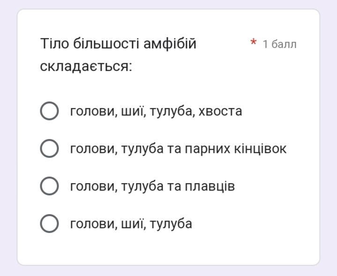Pick the last radio circle 'голови, шиї, тулуба'
Viewport: 337px width, 276px height.
pyautogui.click(x=49, y=223)
